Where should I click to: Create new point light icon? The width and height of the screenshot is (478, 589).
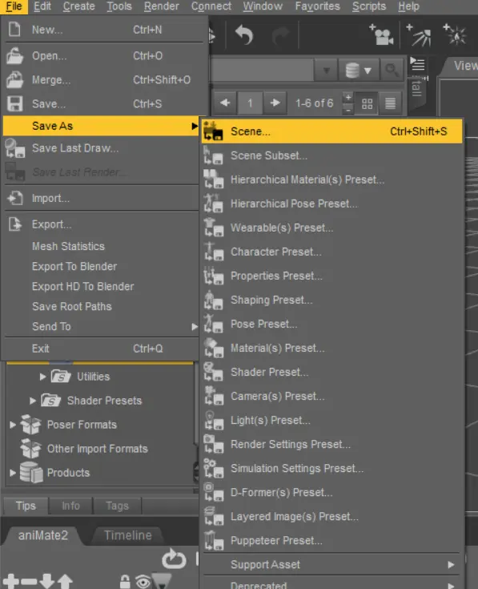click(x=455, y=34)
